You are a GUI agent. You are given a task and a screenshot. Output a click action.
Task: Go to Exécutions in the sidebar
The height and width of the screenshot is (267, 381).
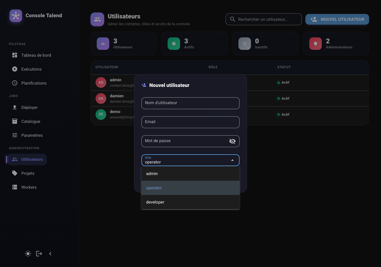[32, 69]
